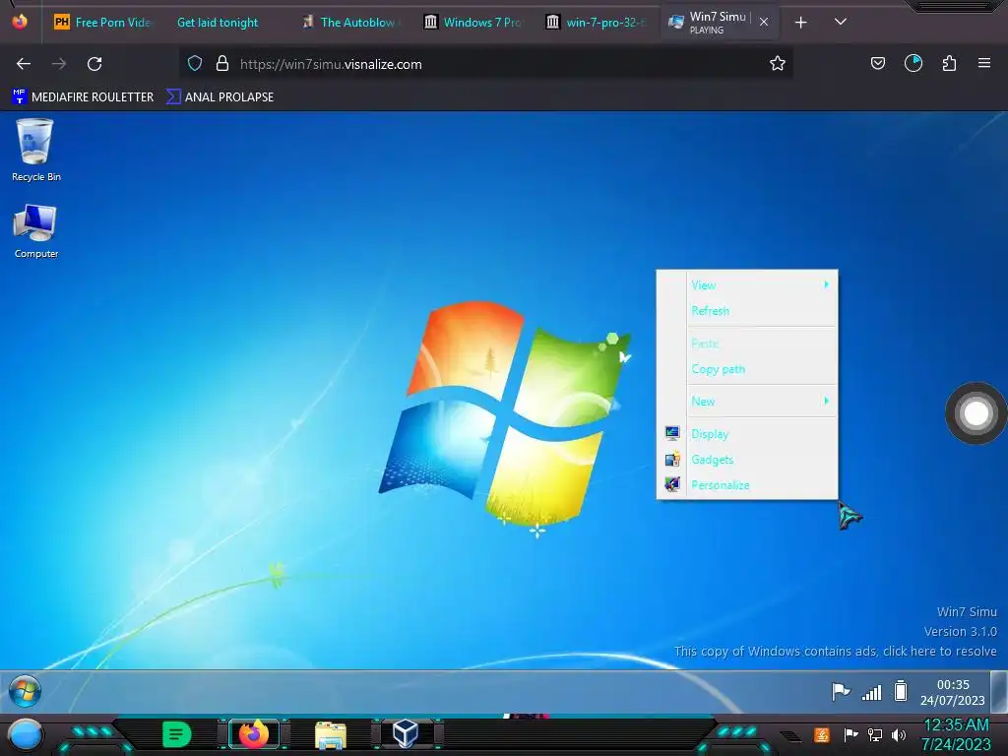
Task: Open File Explorer on host taskbar
Action: (331, 734)
